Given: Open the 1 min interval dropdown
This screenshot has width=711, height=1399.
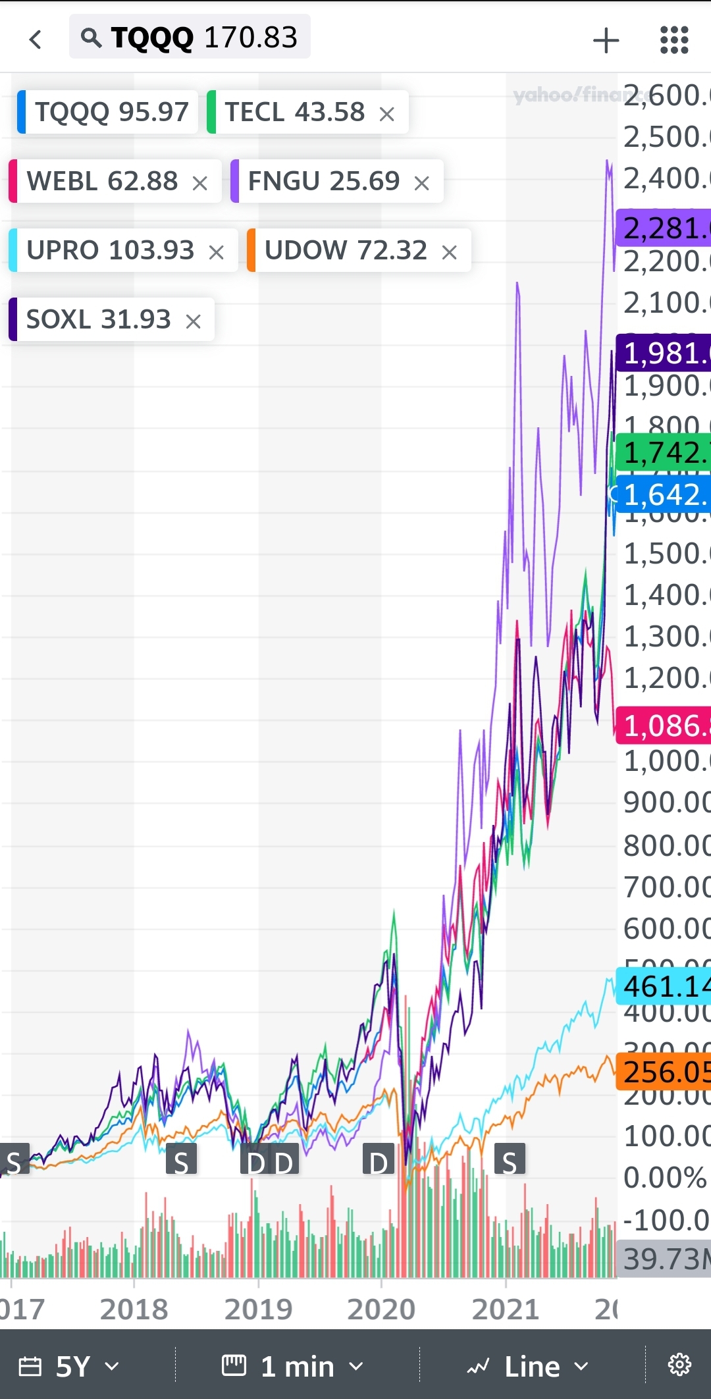Looking at the screenshot, I should 312,1366.
